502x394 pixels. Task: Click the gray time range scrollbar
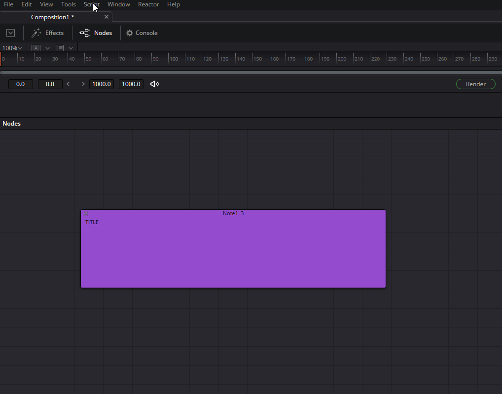pos(251,72)
